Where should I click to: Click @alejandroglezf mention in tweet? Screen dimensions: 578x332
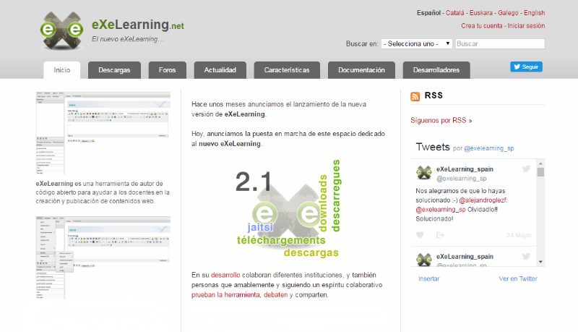483,200
